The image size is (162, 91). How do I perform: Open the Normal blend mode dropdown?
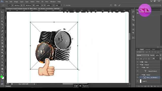(143, 55)
